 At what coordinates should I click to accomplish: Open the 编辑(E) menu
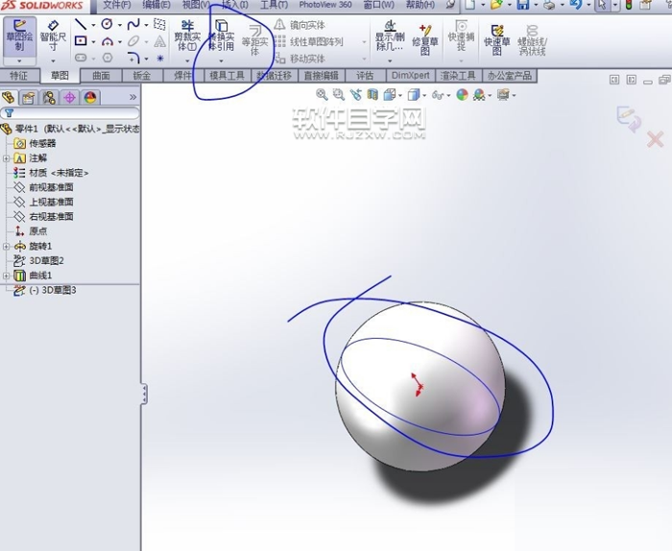(156, 5)
